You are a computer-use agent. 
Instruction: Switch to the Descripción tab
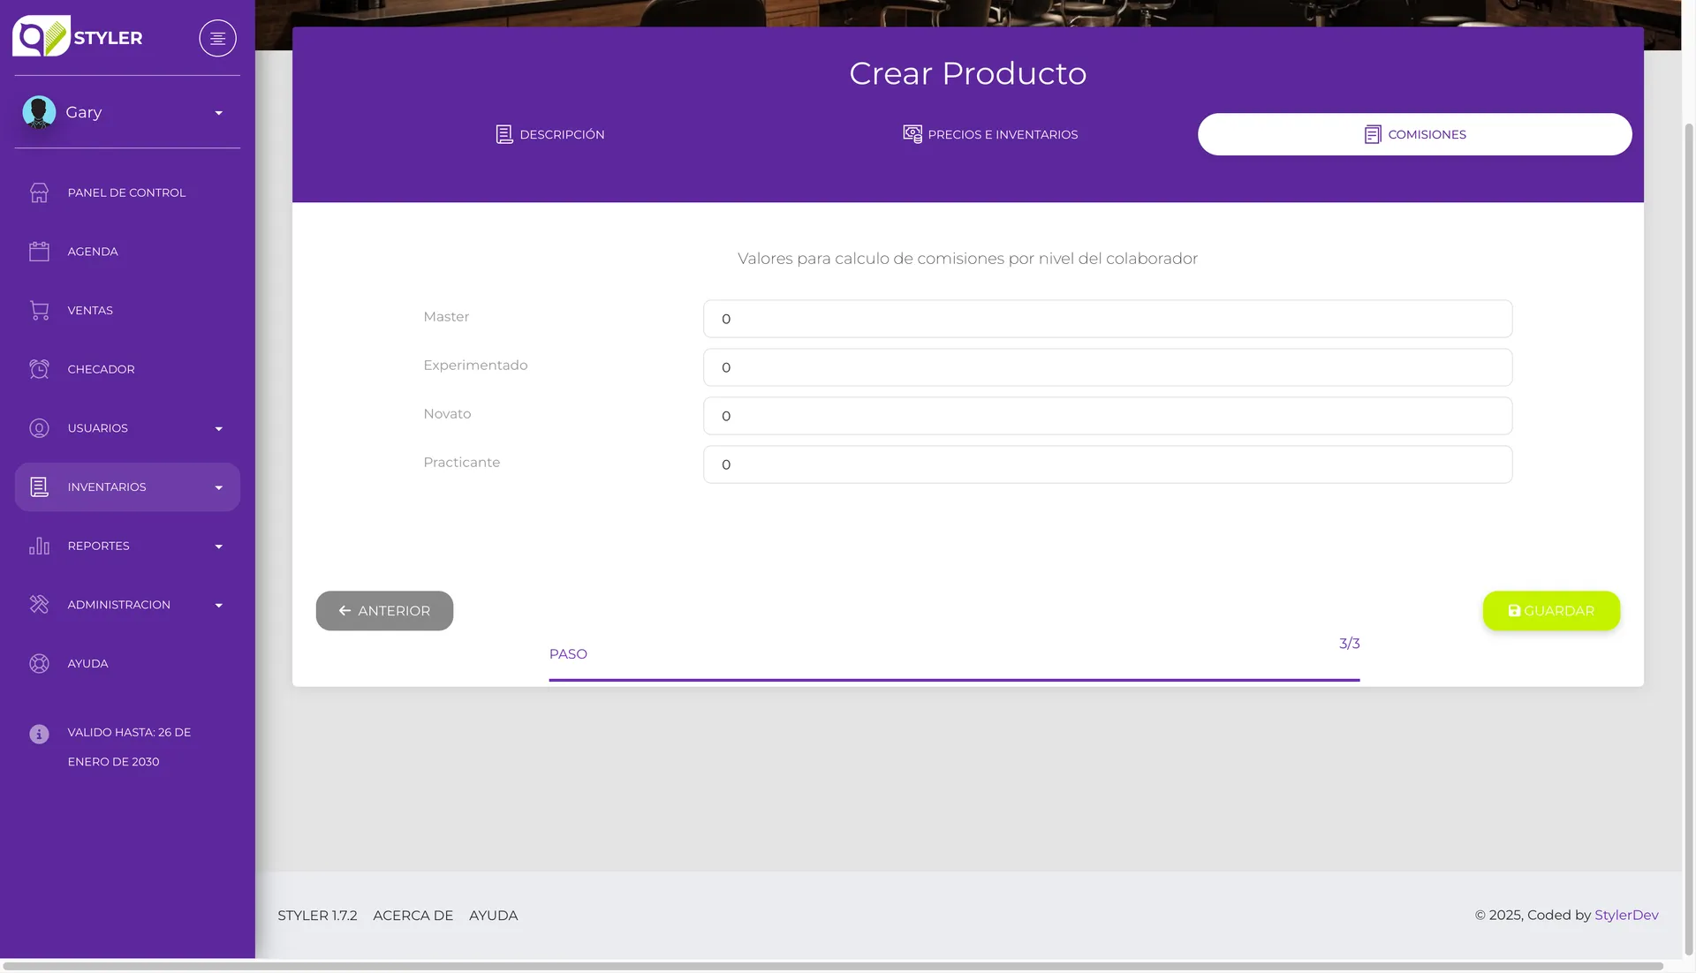tap(550, 134)
